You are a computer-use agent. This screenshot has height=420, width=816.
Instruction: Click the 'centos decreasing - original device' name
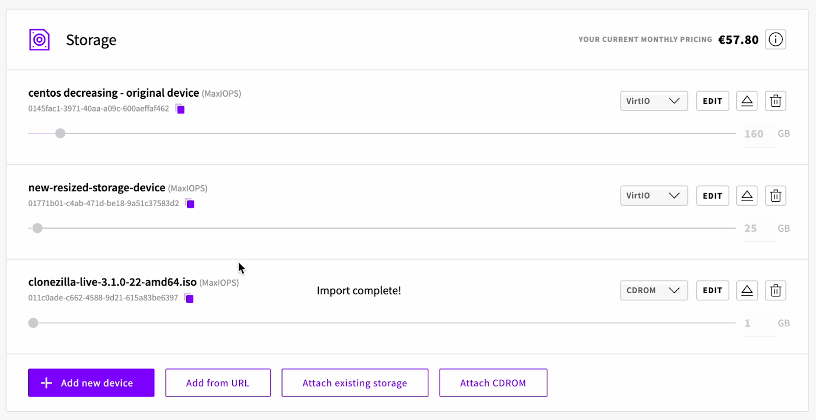tap(114, 93)
